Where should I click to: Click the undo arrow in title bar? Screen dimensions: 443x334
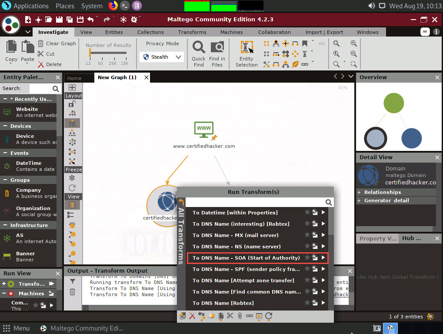click(x=90, y=20)
